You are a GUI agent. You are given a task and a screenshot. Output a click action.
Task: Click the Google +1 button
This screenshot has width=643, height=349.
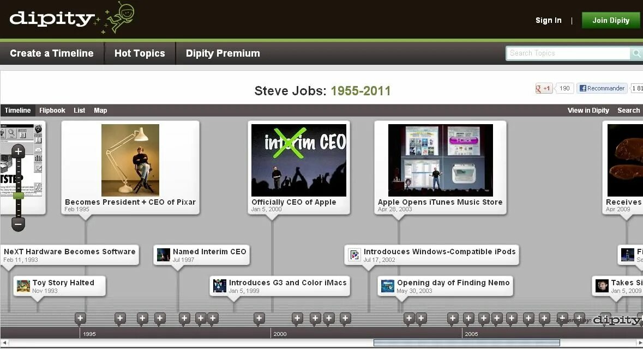click(544, 88)
